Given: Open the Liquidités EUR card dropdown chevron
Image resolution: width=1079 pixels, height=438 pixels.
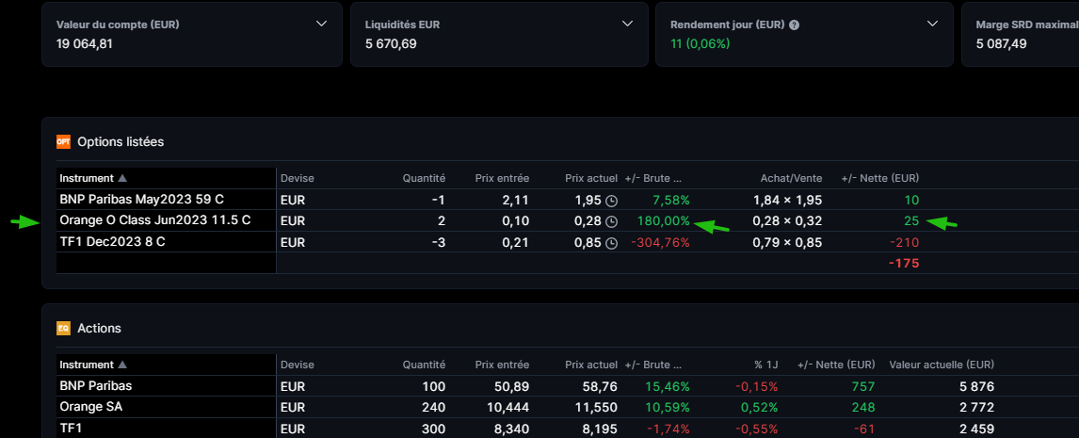Looking at the screenshot, I should [628, 24].
